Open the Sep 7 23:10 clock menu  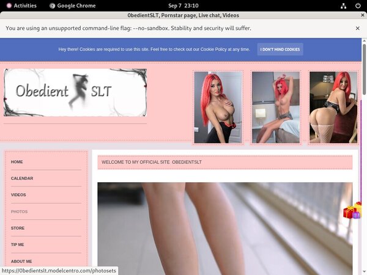(x=183, y=5)
